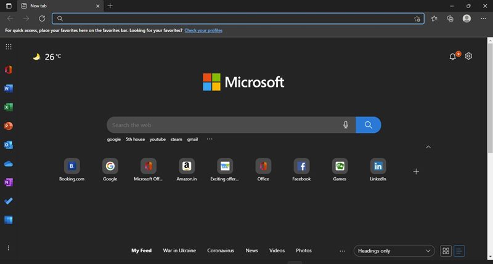This screenshot has width=493, height=264.
Task: Open Amazon.in quick link tile
Action: pyautogui.click(x=187, y=170)
